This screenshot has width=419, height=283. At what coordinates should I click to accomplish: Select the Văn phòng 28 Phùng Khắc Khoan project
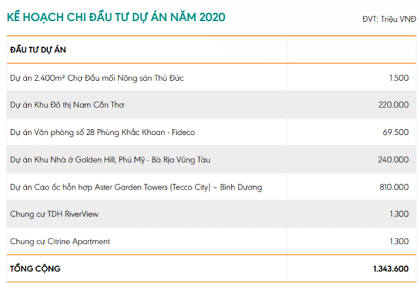102,132
